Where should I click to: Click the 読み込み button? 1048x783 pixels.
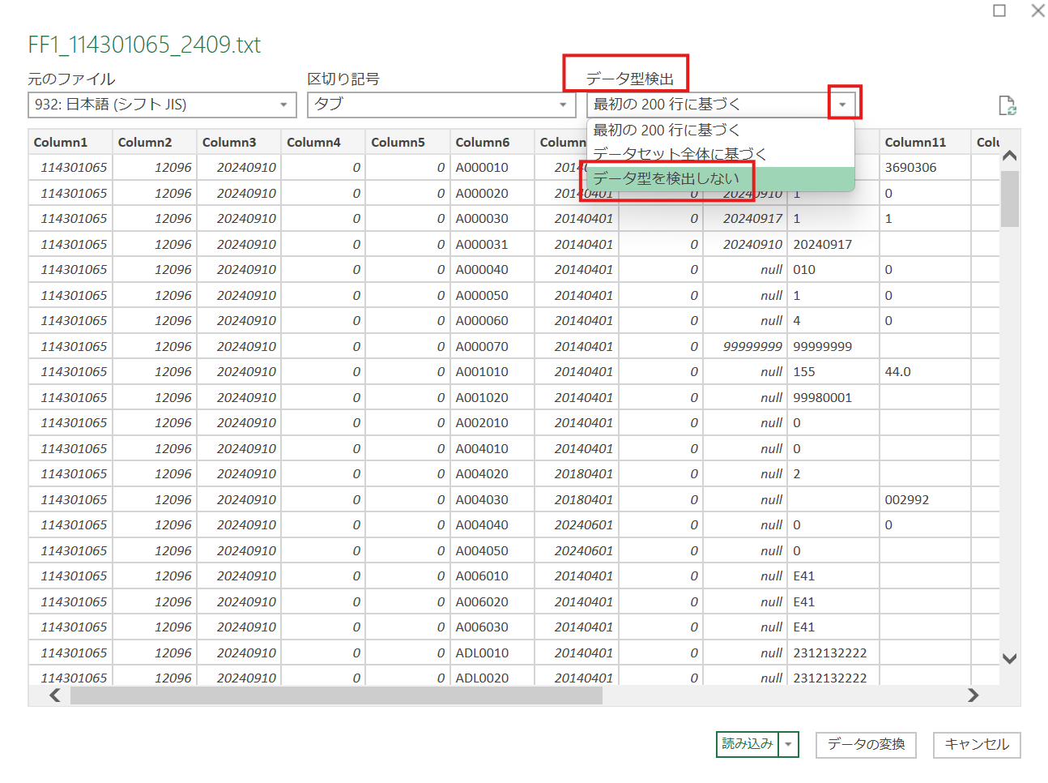[748, 744]
